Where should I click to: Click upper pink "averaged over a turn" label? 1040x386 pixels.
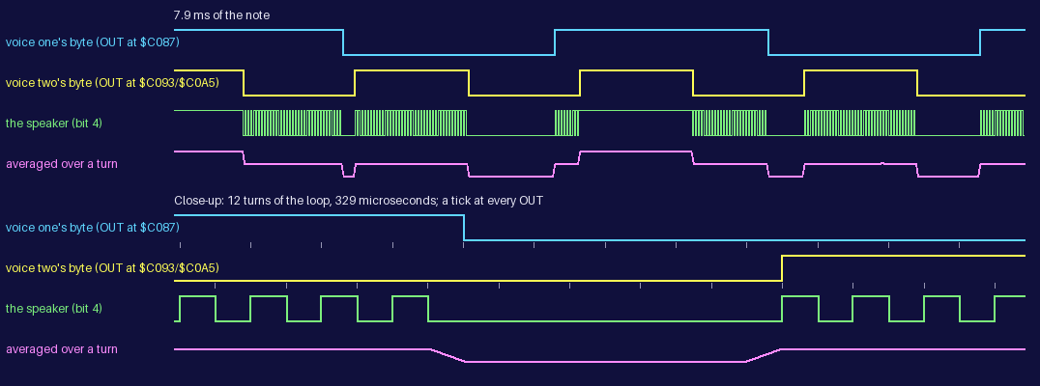(62, 163)
